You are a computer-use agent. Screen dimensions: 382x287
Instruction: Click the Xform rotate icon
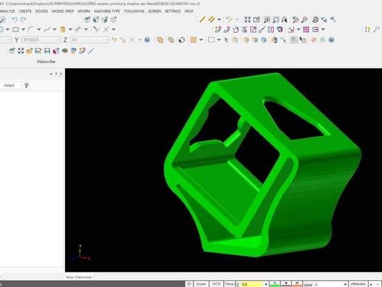pyautogui.click(x=235, y=29)
